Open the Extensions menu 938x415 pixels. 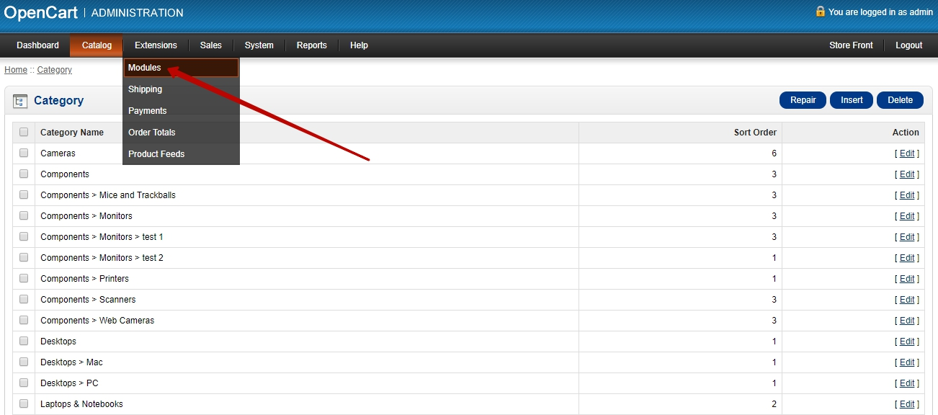[x=156, y=45]
